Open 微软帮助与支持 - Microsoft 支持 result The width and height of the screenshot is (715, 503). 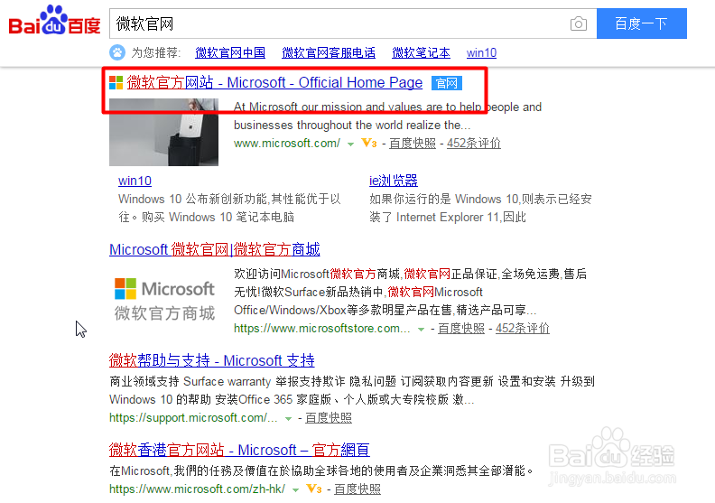[x=212, y=360]
